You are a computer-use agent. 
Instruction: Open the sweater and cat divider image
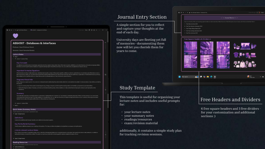pyautogui.click(x=245, y=64)
